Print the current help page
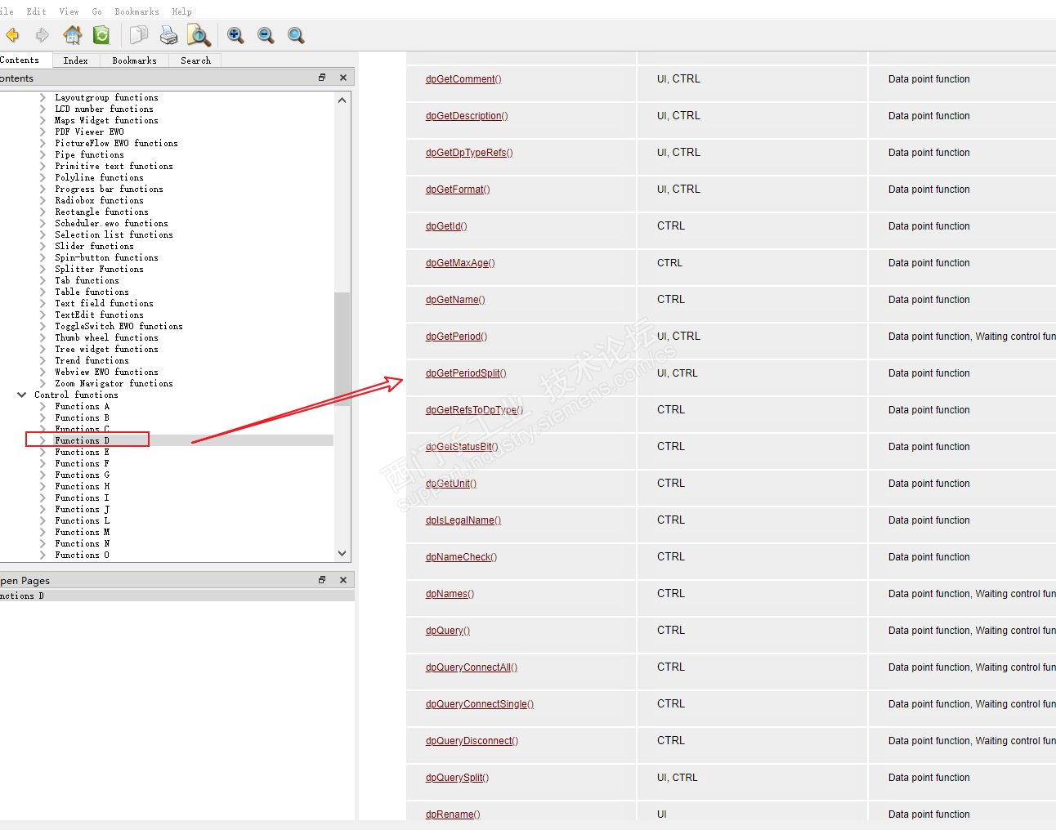Viewport: 1056px width, 830px height. [x=168, y=35]
